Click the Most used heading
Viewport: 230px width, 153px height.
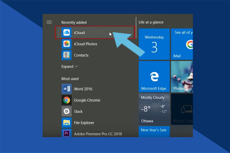click(x=70, y=79)
